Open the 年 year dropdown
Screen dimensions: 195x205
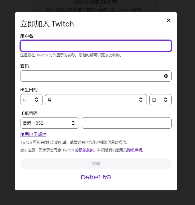coord(31,100)
